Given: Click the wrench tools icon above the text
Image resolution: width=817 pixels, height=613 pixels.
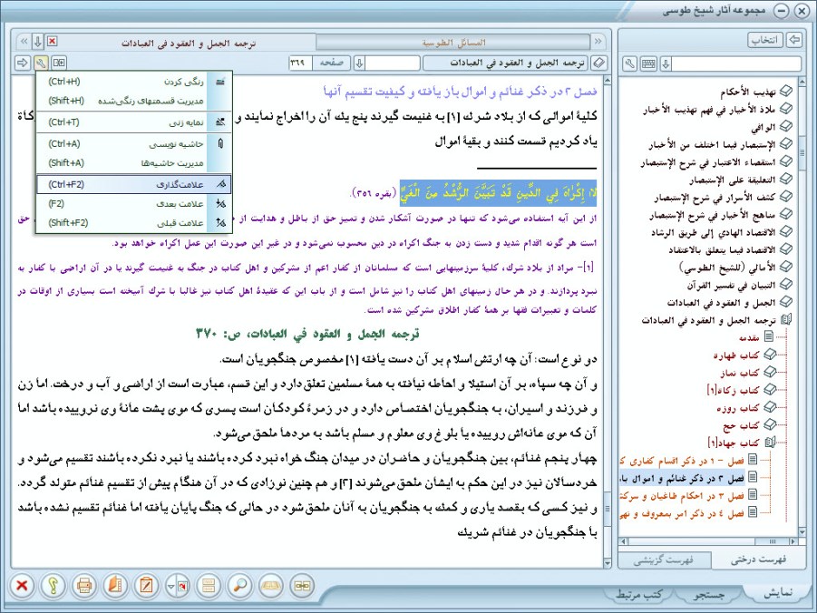Looking at the screenshot, I should tap(41, 63).
